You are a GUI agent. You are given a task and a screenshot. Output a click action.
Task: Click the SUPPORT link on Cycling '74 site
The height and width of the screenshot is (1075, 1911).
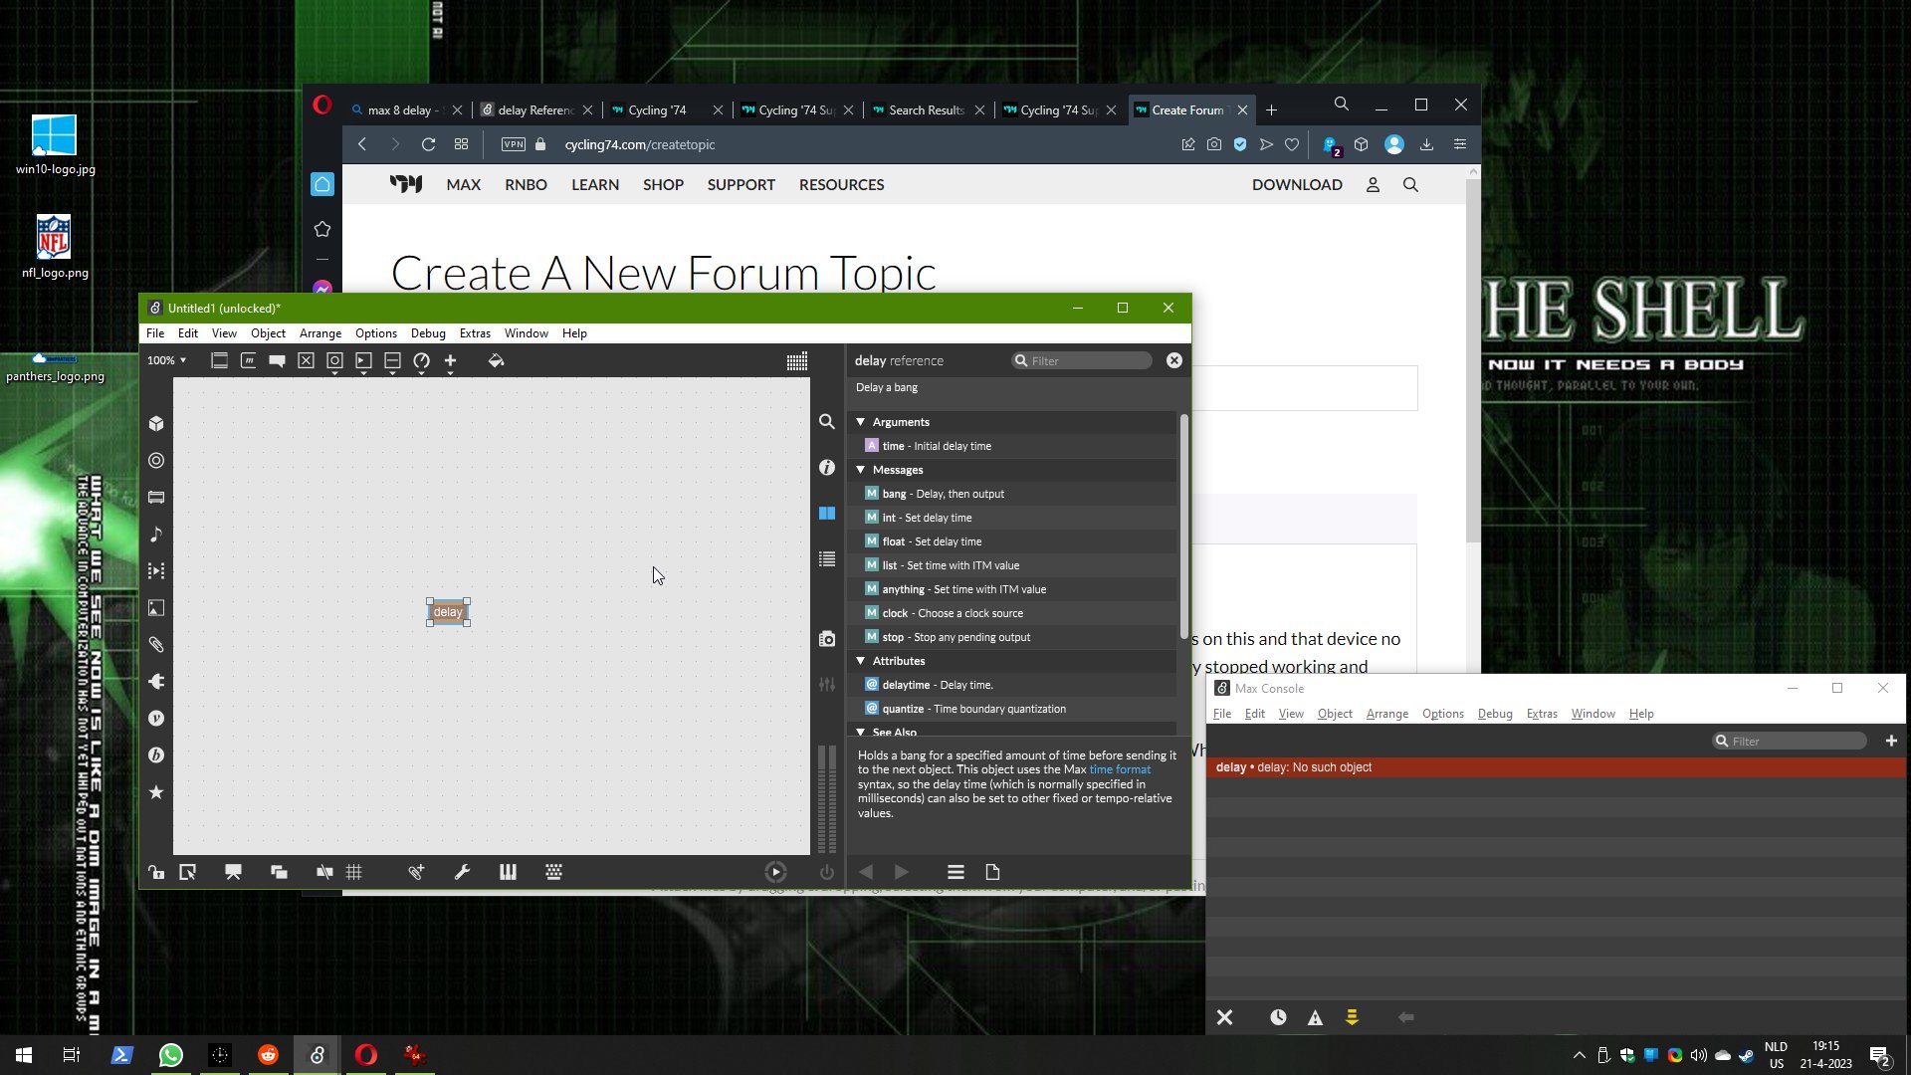pyautogui.click(x=741, y=185)
